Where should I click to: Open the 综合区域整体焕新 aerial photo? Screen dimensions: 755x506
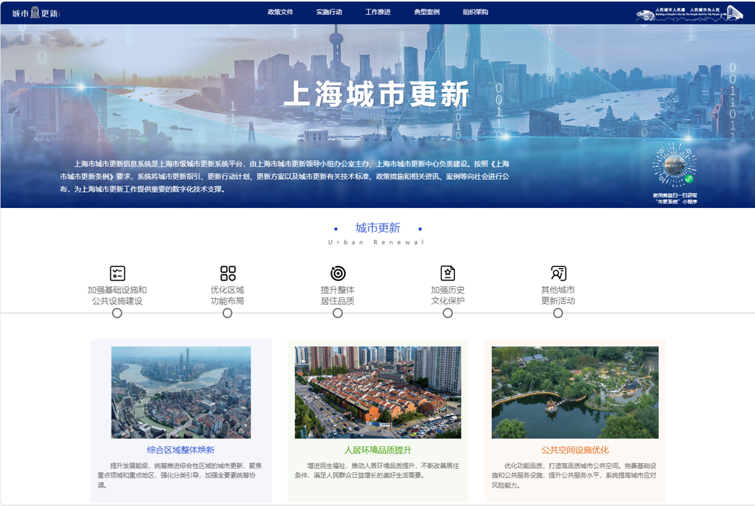coord(181,393)
